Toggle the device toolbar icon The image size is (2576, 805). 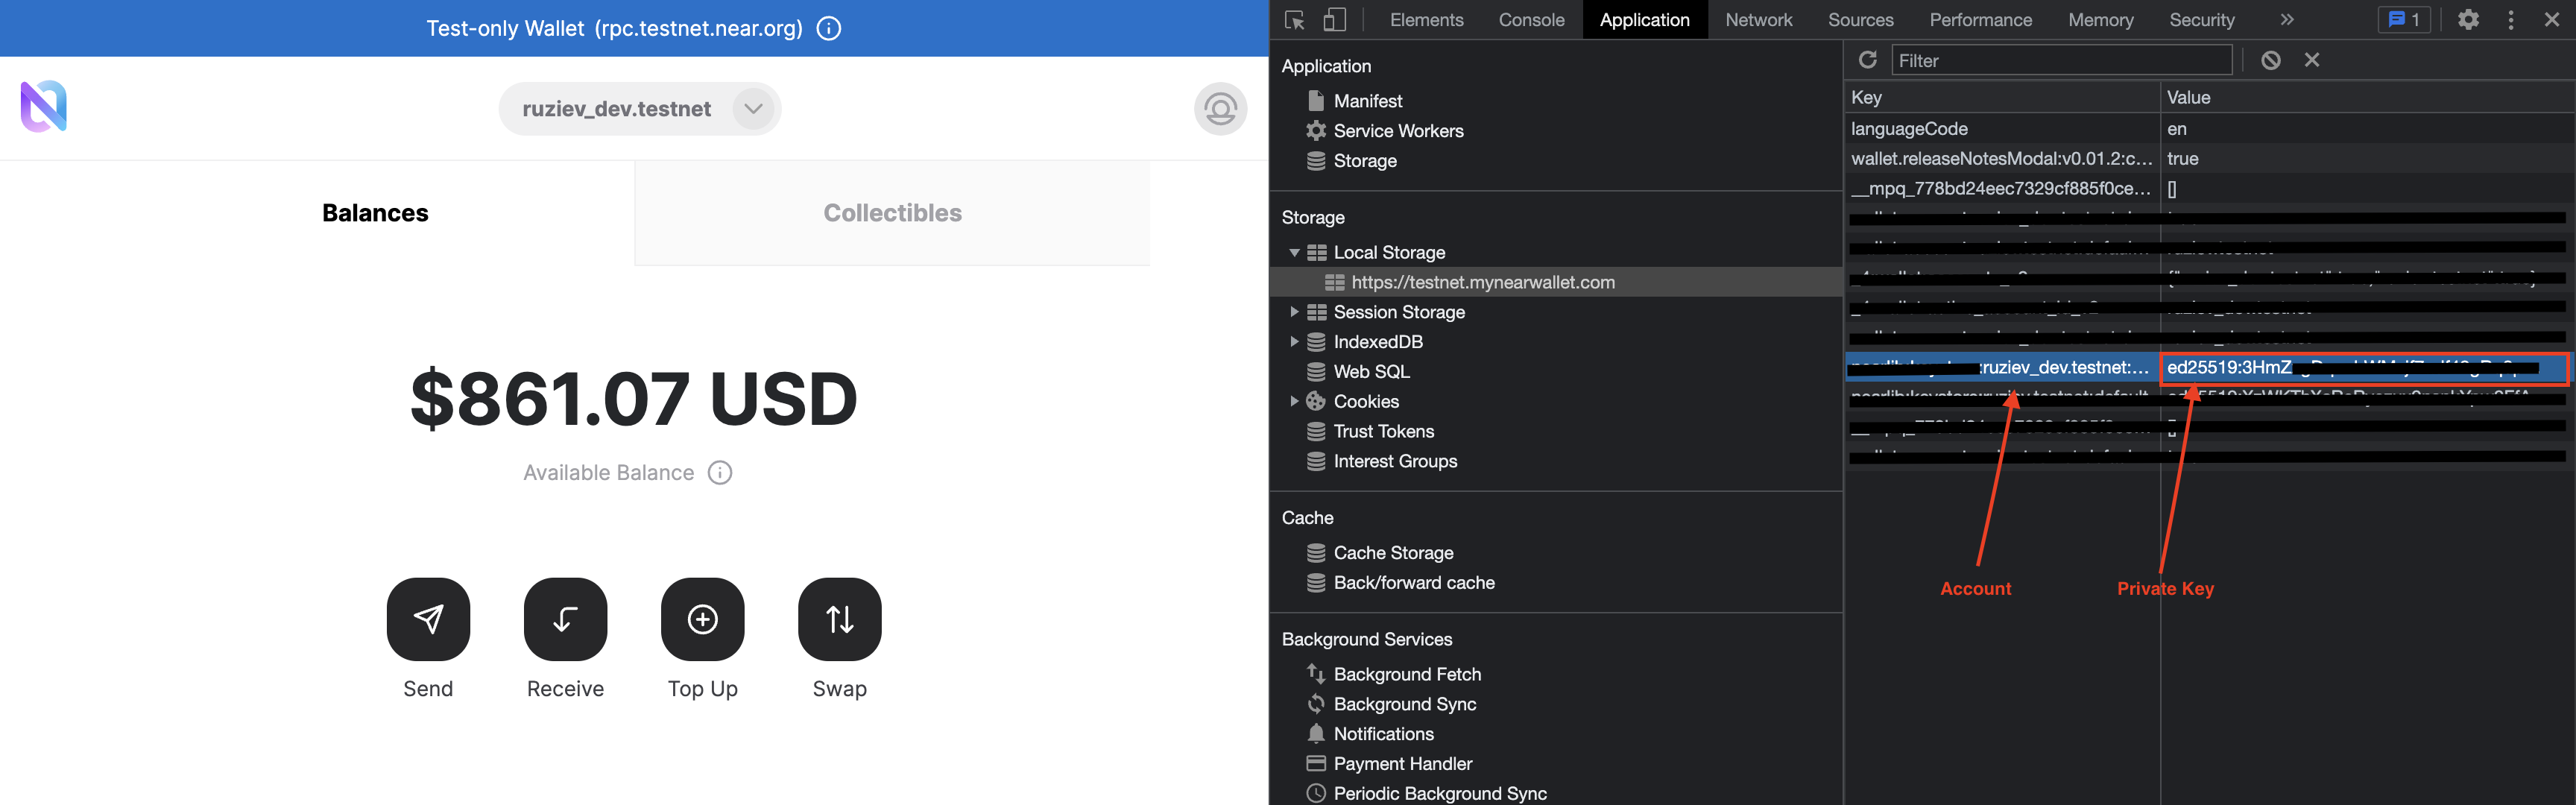1334,20
